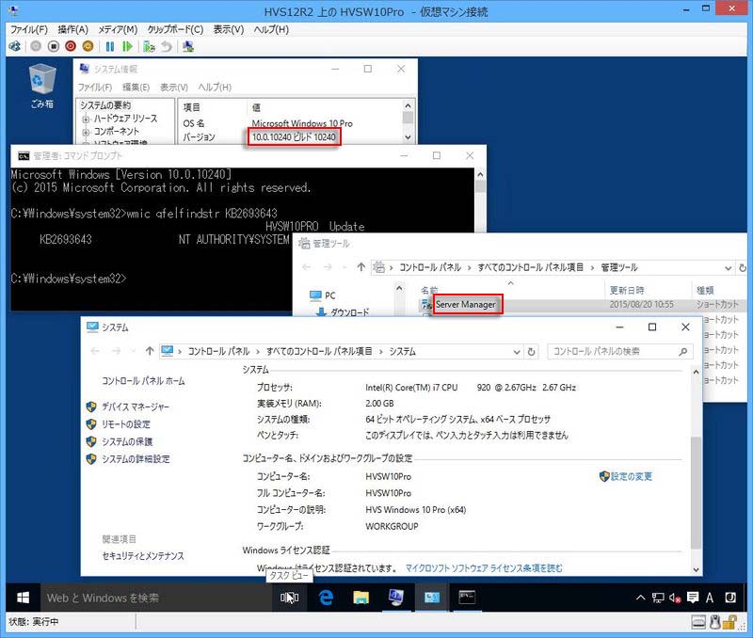Pause the virtual machine
The width and height of the screenshot is (753, 638).
click(110, 46)
